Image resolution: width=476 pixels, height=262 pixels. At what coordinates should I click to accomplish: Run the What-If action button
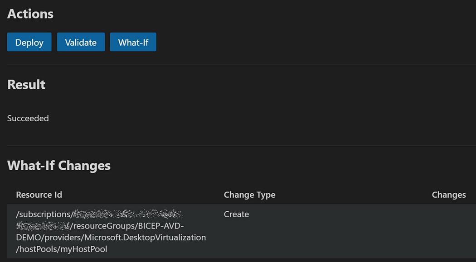click(133, 42)
